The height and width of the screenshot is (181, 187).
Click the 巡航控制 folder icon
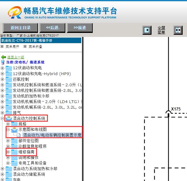9,79
